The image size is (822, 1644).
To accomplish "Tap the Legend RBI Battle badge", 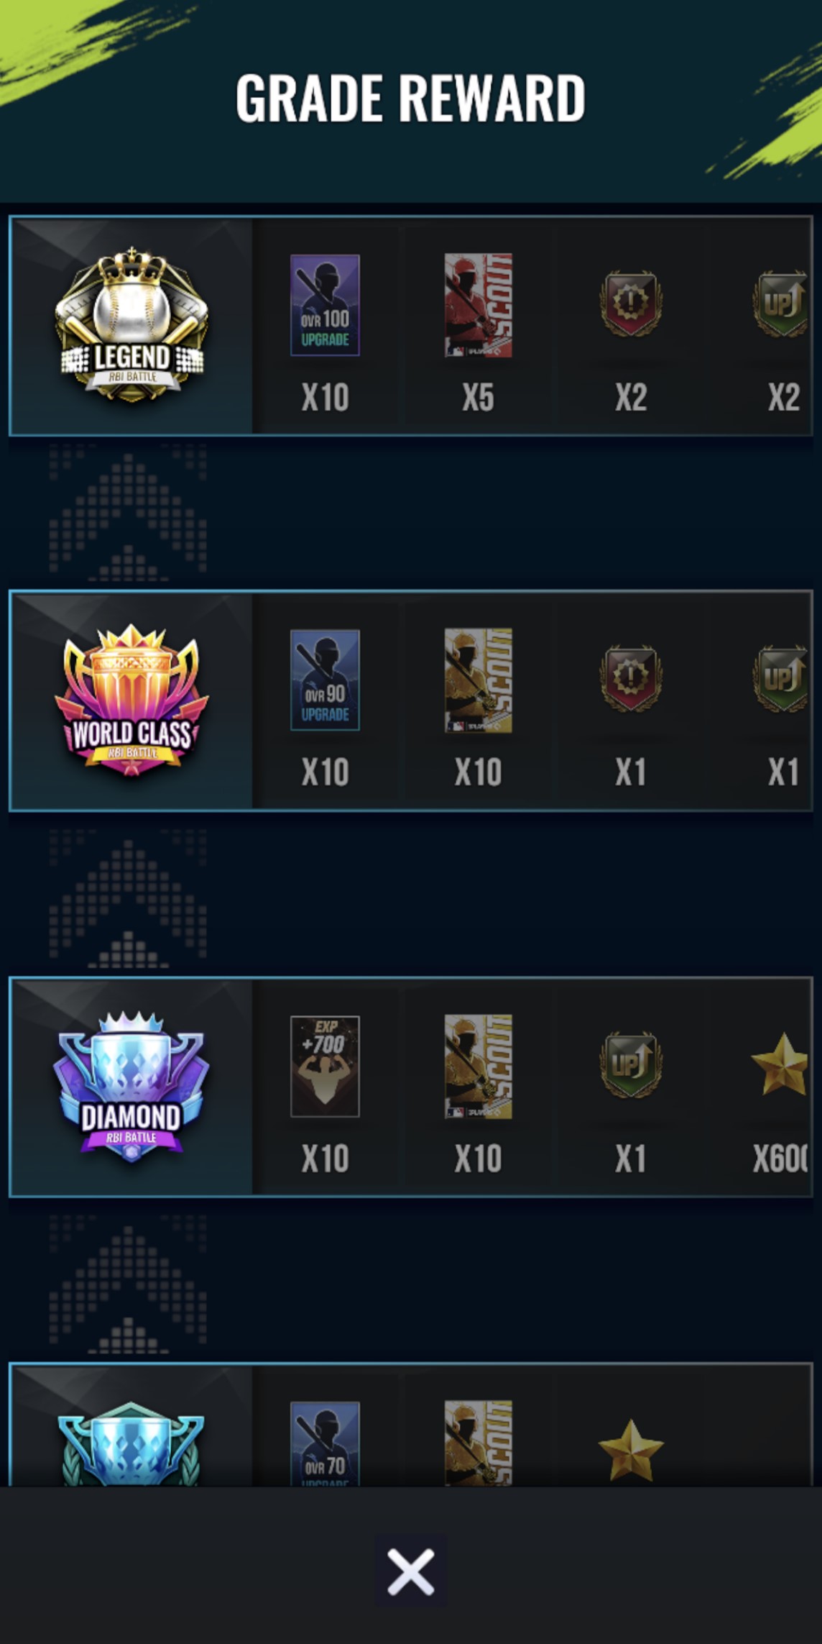I will pyautogui.click(x=131, y=324).
